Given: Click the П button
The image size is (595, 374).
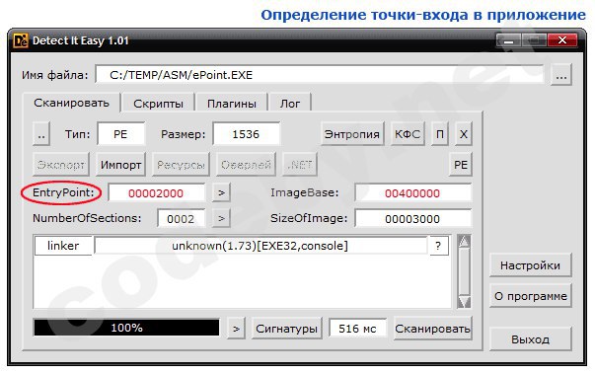Looking at the screenshot, I should click(x=440, y=134).
